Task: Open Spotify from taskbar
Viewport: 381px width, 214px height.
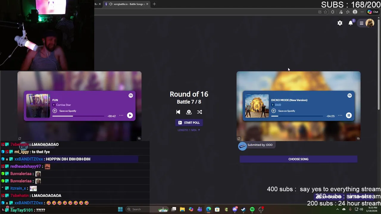Action: tap(252, 209)
